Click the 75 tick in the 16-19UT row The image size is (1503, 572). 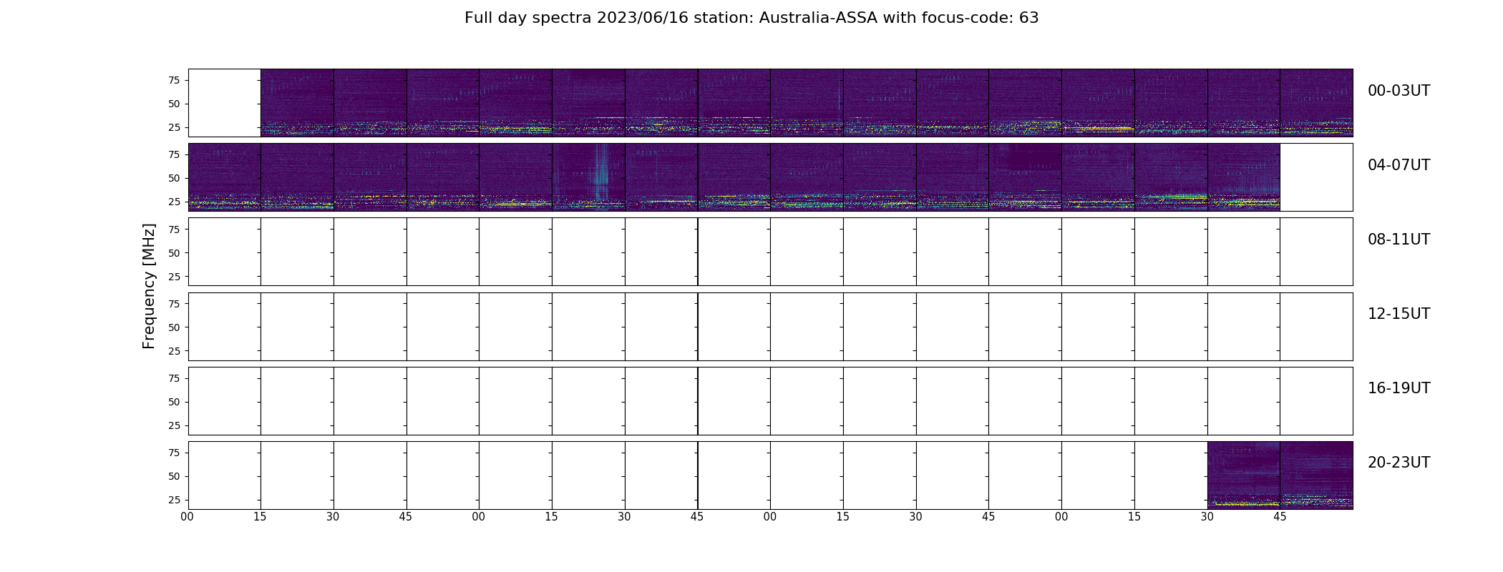click(174, 378)
